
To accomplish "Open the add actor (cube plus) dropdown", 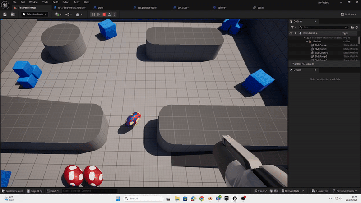I will [x=58, y=14].
